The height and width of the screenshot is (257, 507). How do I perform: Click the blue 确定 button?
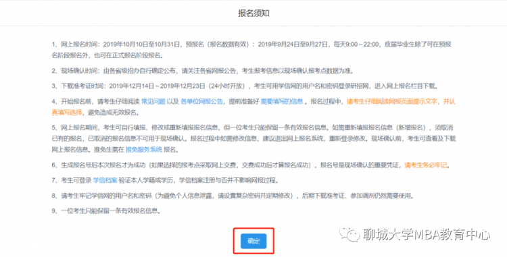(254, 241)
